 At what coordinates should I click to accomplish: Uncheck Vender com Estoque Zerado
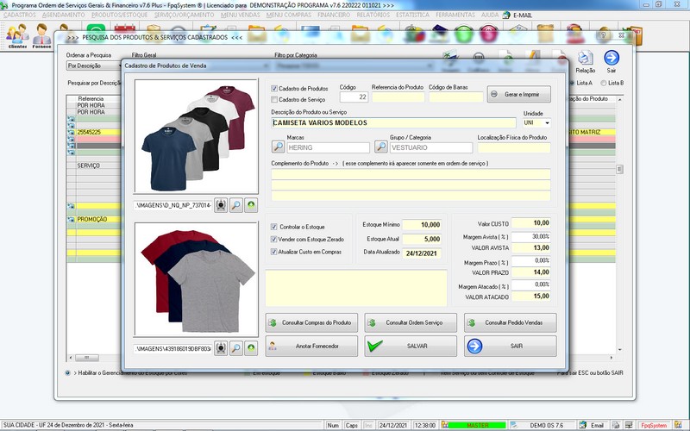point(274,239)
